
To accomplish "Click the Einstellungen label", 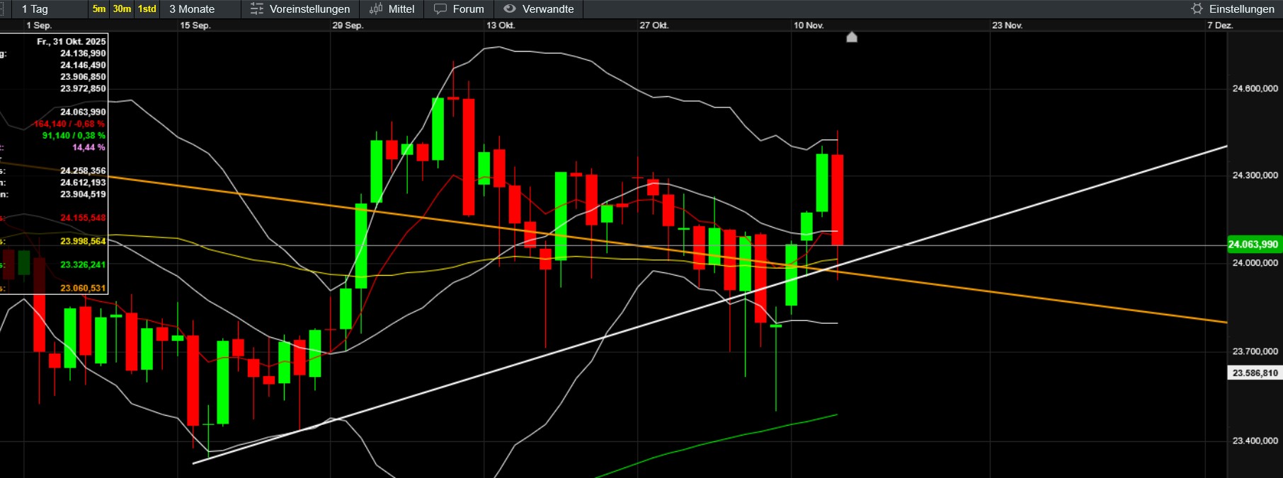I will tap(1241, 9).
